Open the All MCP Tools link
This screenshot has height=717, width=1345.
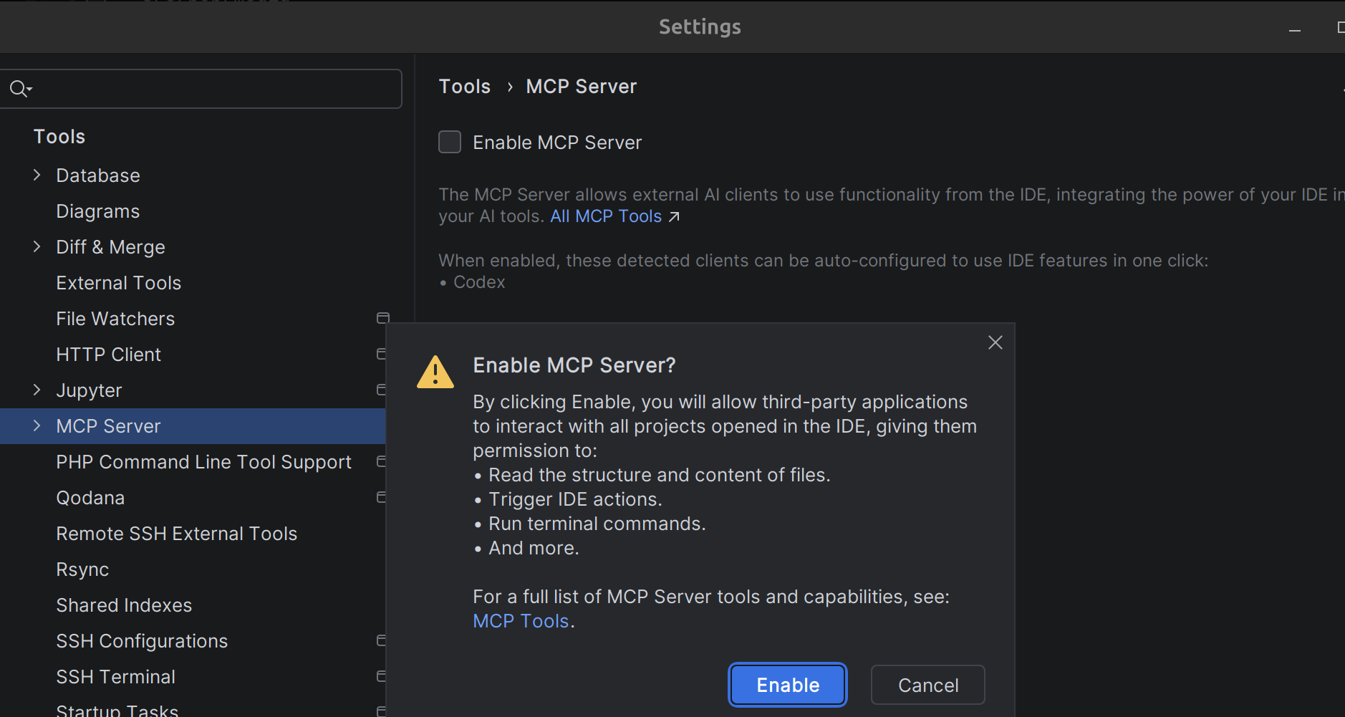(605, 216)
